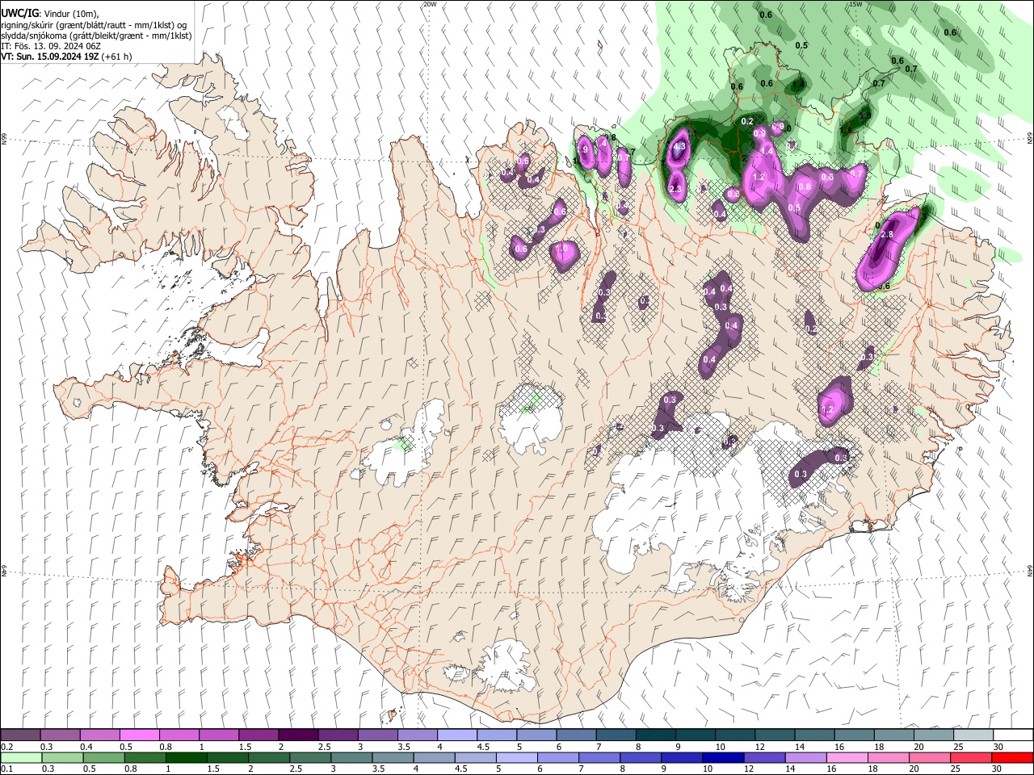Pick the top-row legend swatch between 1.5 and 2
The height and width of the screenshot is (775, 1034).
pos(258,735)
